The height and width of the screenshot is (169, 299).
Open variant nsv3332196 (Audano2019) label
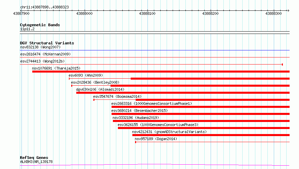coord(136,118)
